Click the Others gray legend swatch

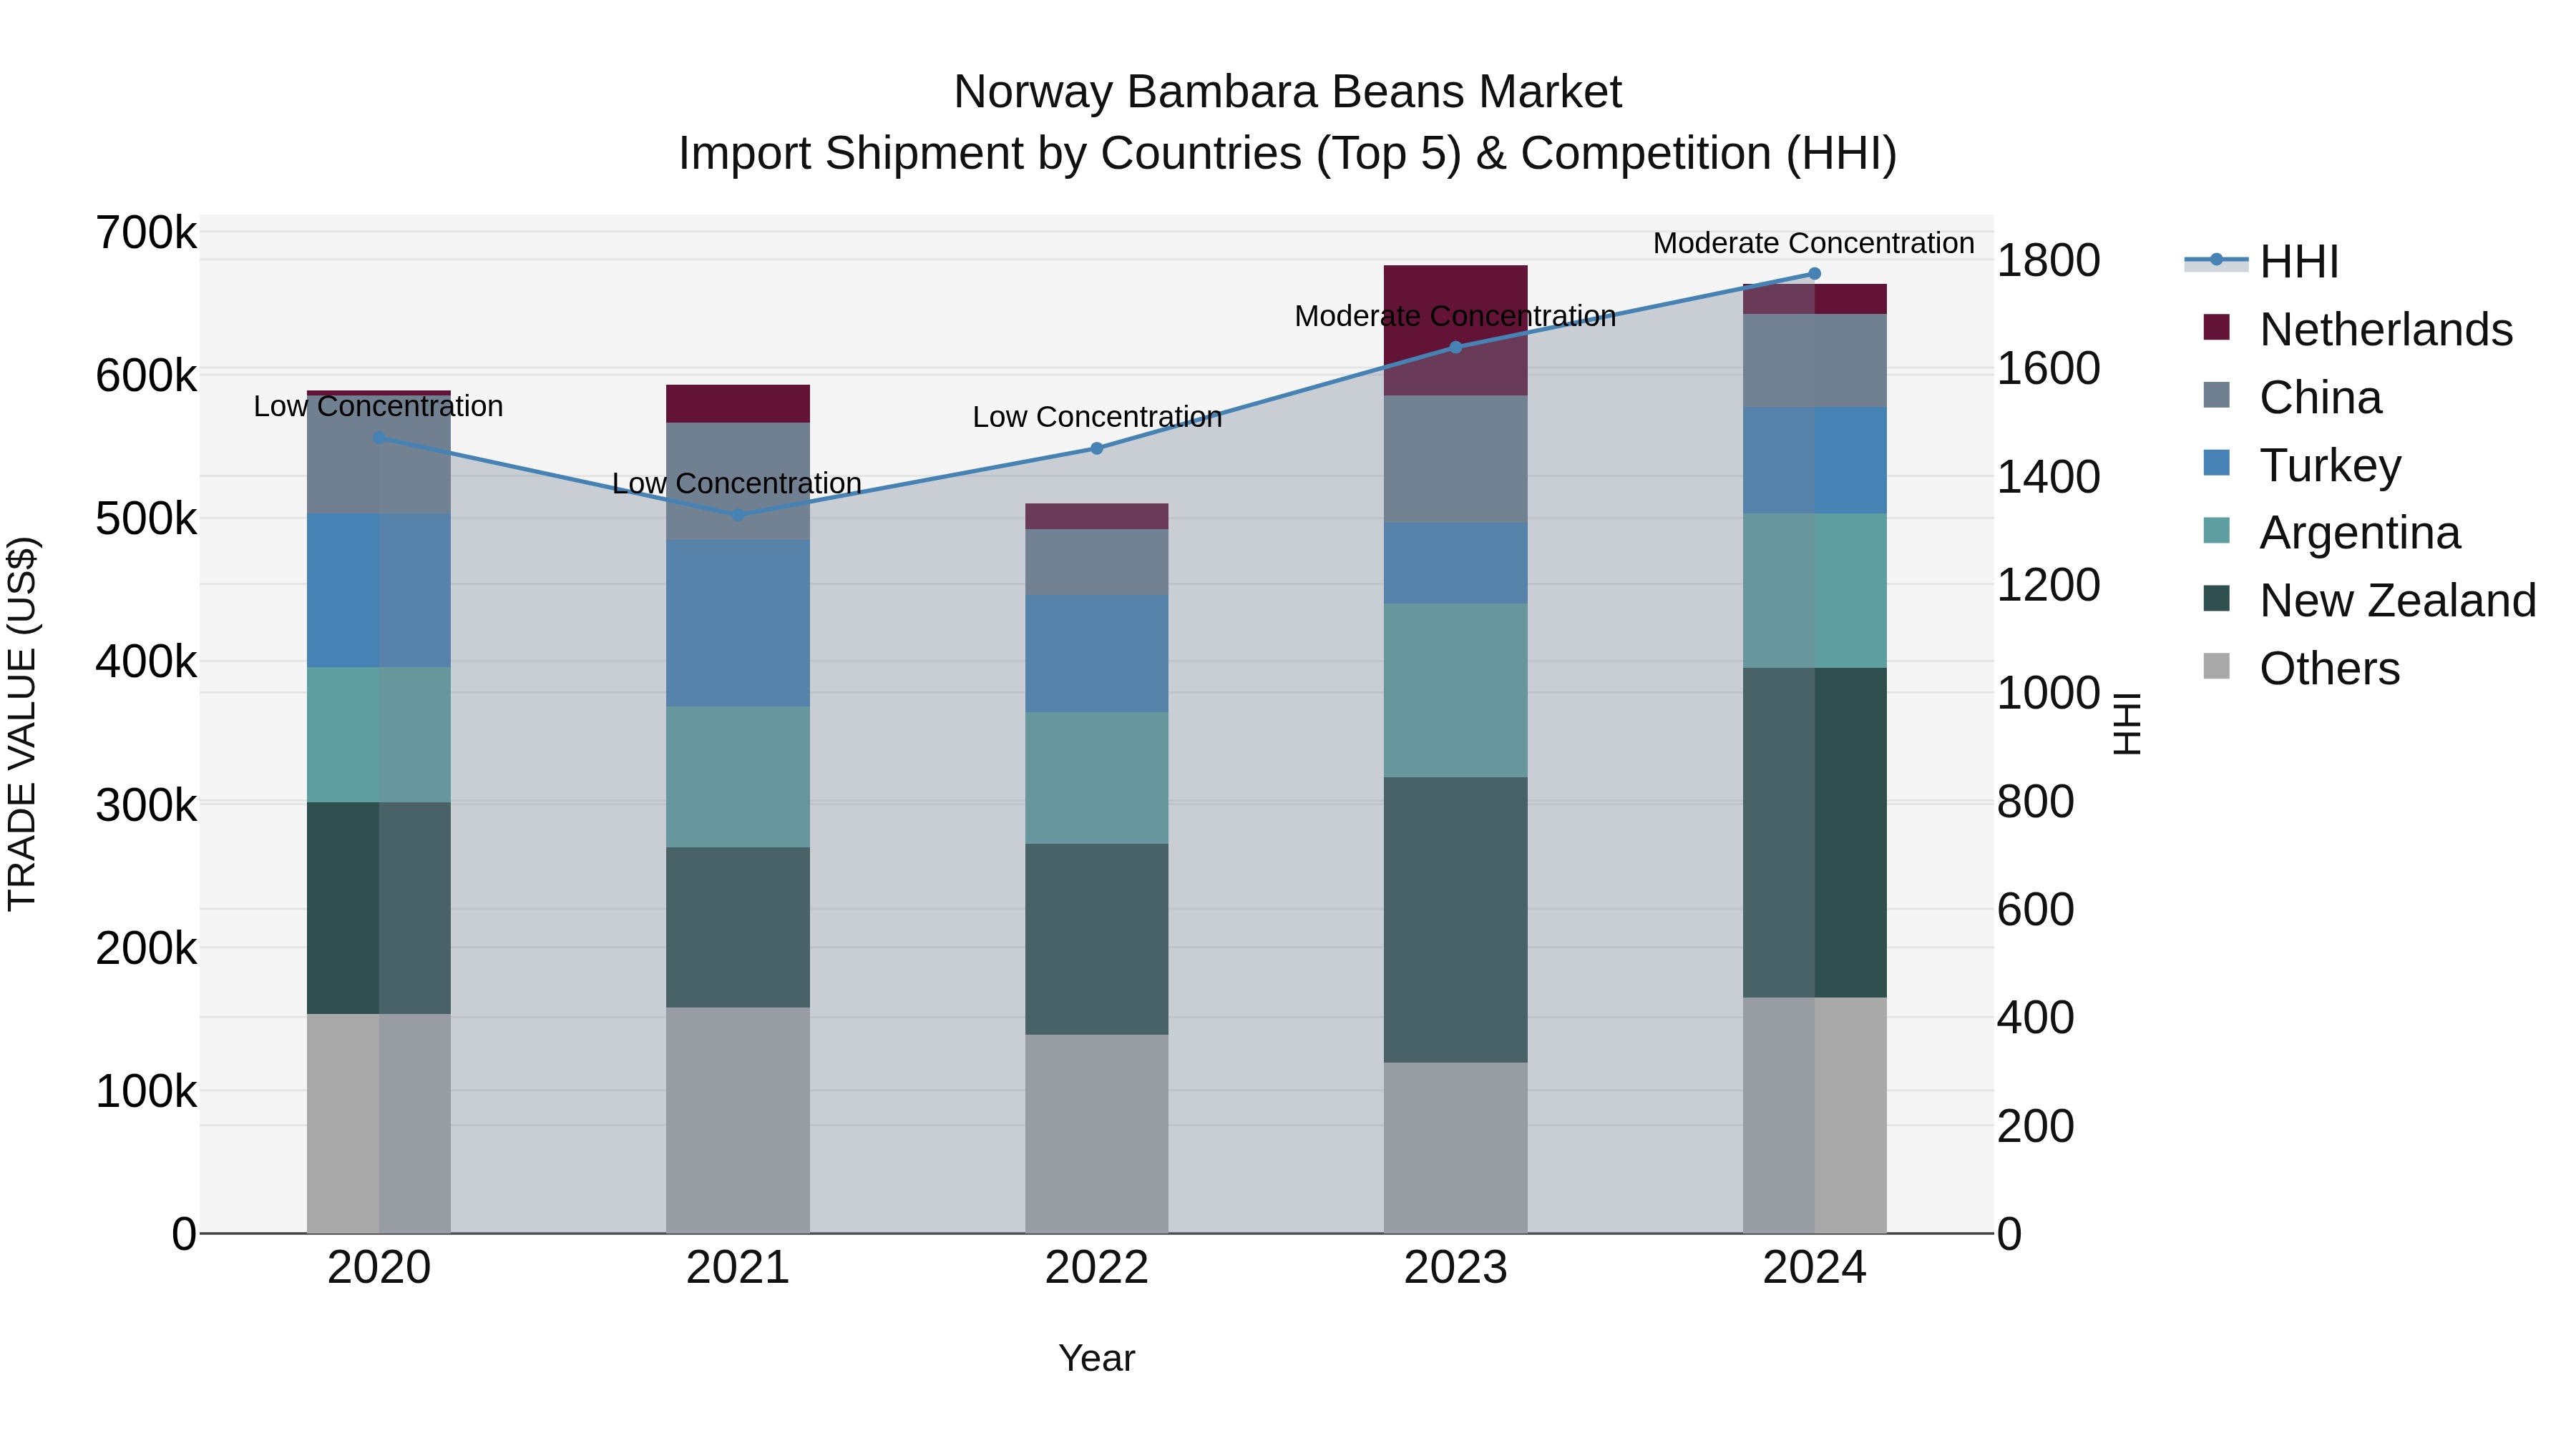pyautogui.click(x=2217, y=666)
